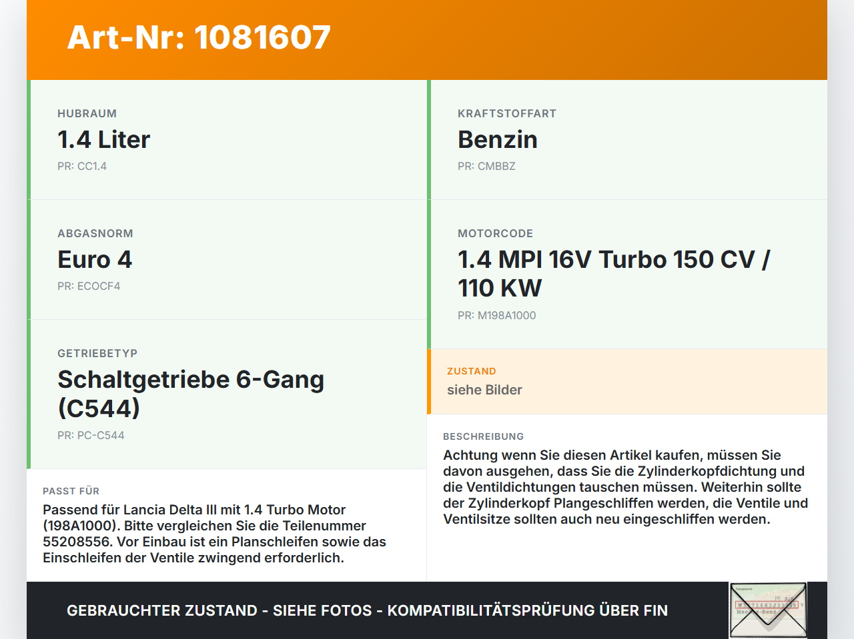This screenshot has width=854, height=639.
Task: Click the 'GEBRAUCHTER ZUSTAND - SIEHE FOTOS' footer text
Action: (x=367, y=610)
